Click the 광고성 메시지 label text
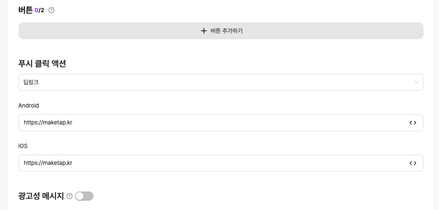The height and width of the screenshot is (210, 439). click(41, 196)
